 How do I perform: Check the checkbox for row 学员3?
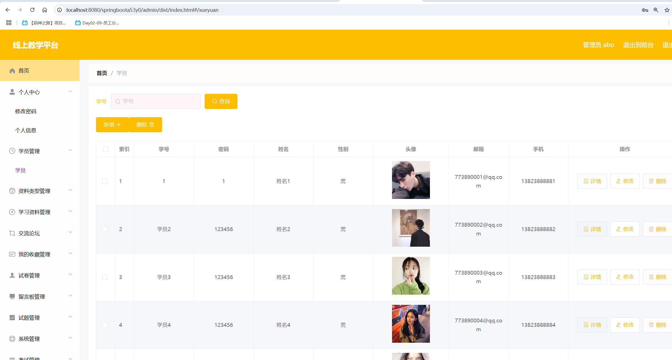tap(105, 277)
